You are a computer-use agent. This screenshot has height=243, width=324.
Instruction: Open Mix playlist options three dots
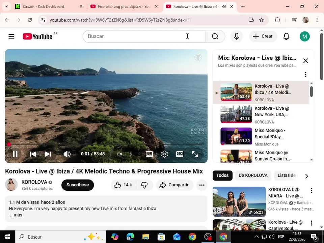[x=305, y=74]
